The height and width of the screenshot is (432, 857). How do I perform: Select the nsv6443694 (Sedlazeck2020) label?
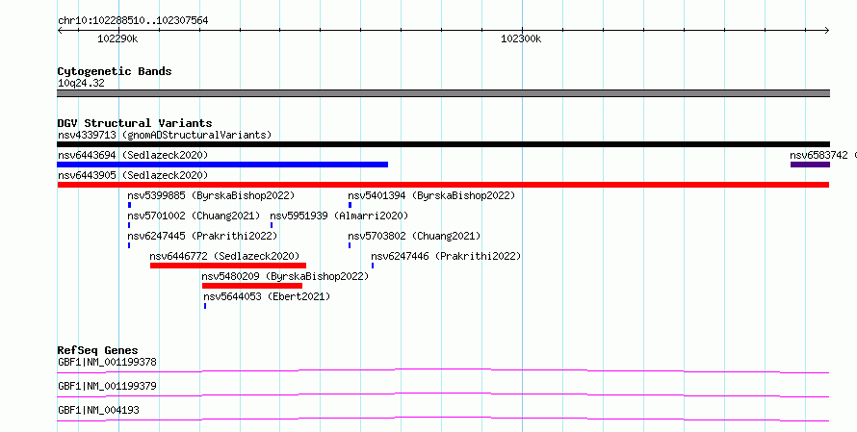pyautogui.click(x=133, y=155)
